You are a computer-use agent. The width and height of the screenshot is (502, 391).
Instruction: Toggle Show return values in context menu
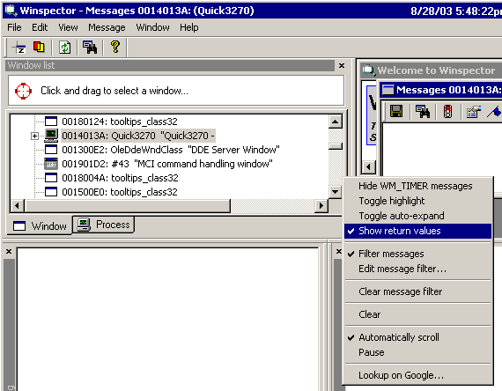[417, 231]
